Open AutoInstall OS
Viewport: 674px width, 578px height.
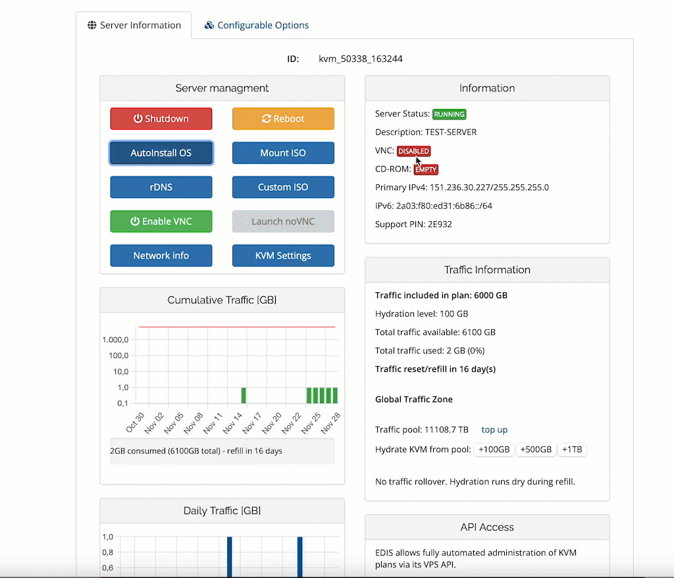tap(161, 153)
